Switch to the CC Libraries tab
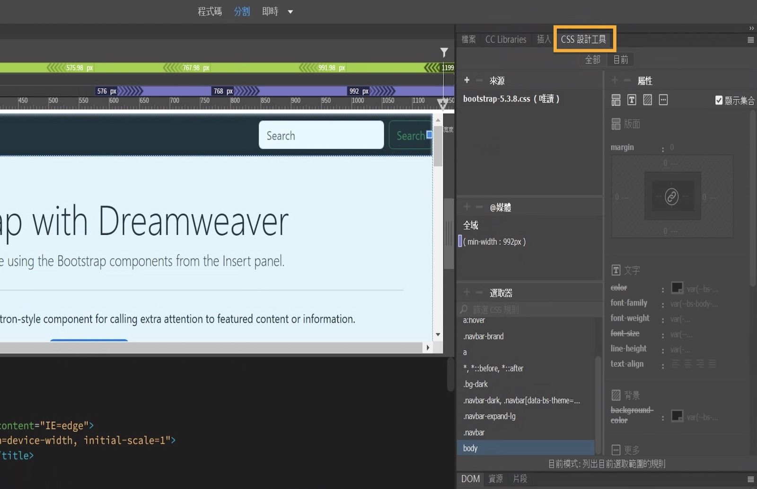 (x=506, y=40)
